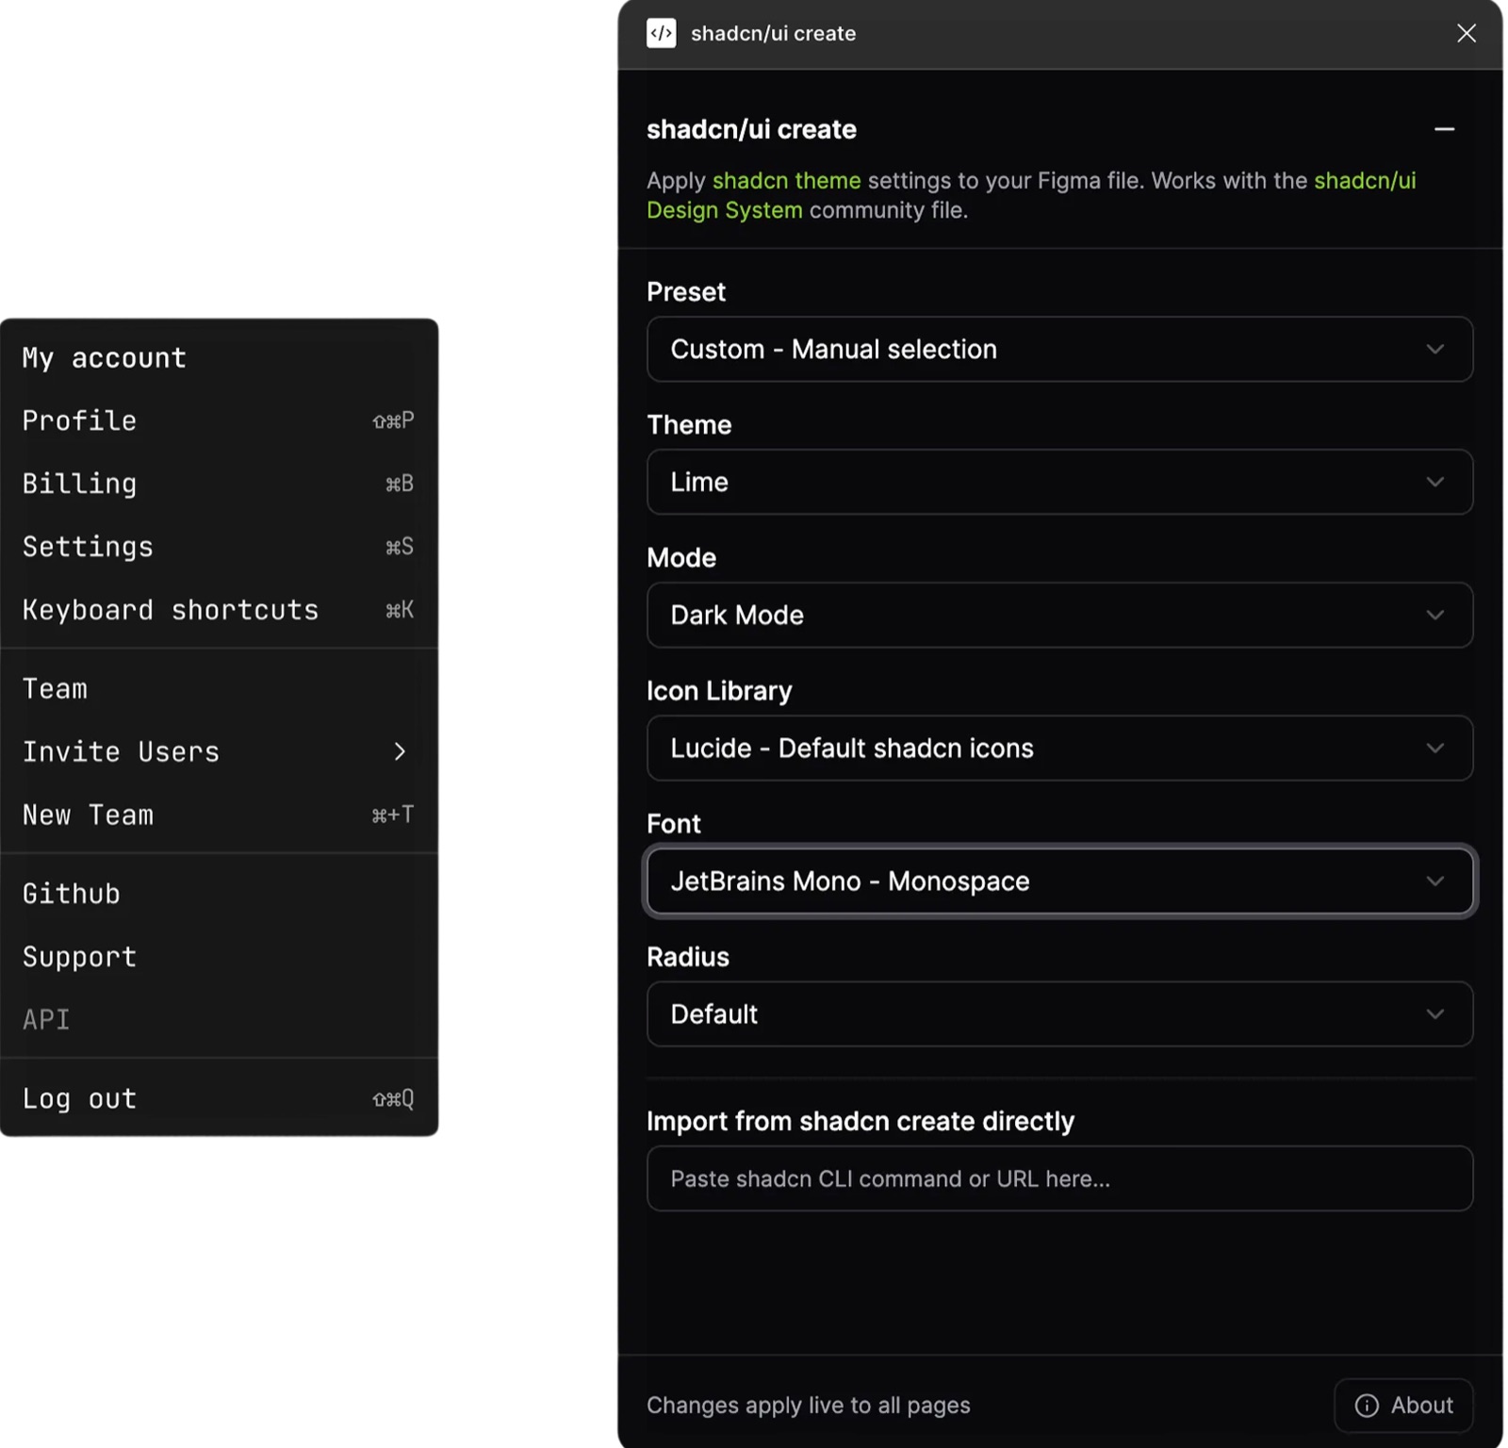Click the info icon in About button

coord(1366,1405)
